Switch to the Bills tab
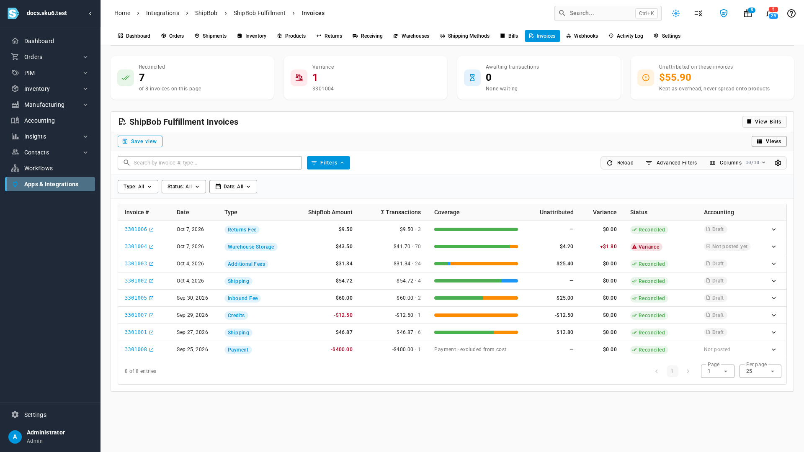Viewport: 804px width, 452px height. click(x=509, y=36)
